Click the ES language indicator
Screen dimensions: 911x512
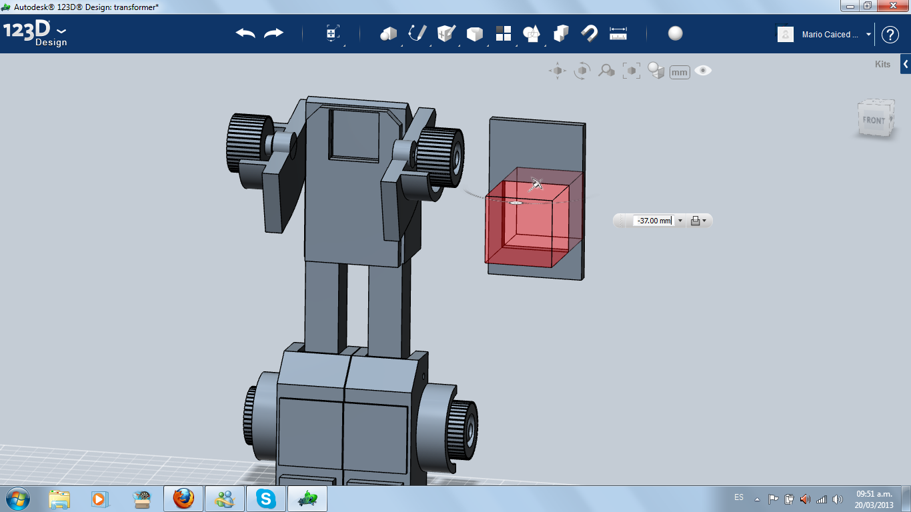coord(739,497)
